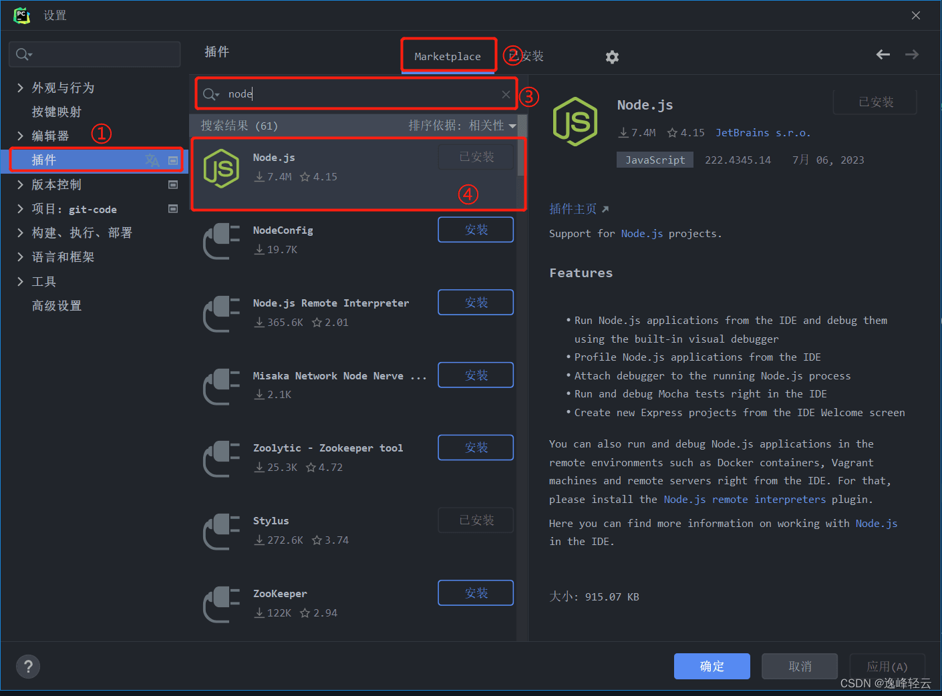Click the NodeConfig plugin icon
This screenshot has height=696, width=942.
pyautogui.click(x=221, y=241)
